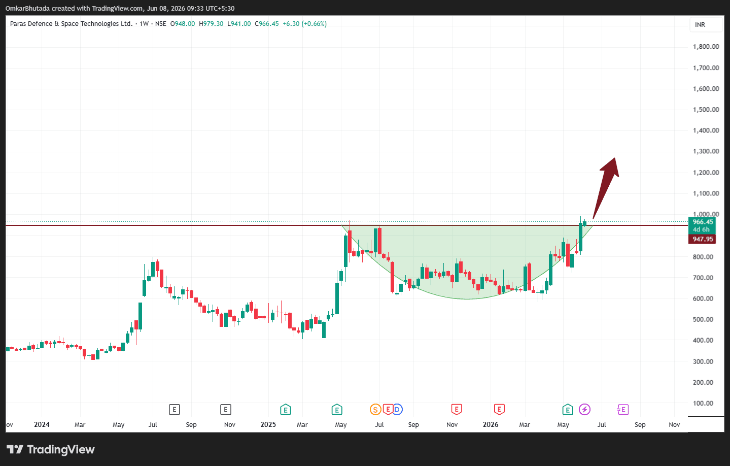
Task: Click the purple upcoming earnings marker
Action: tap(623, 410)
